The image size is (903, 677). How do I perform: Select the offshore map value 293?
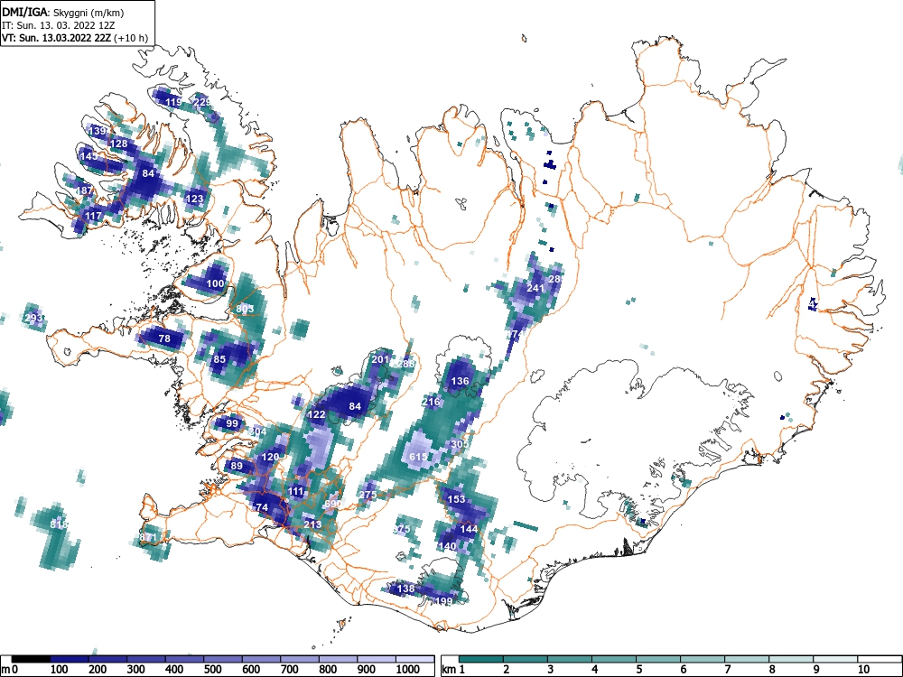pyautogui.click(x=33, y=318)
